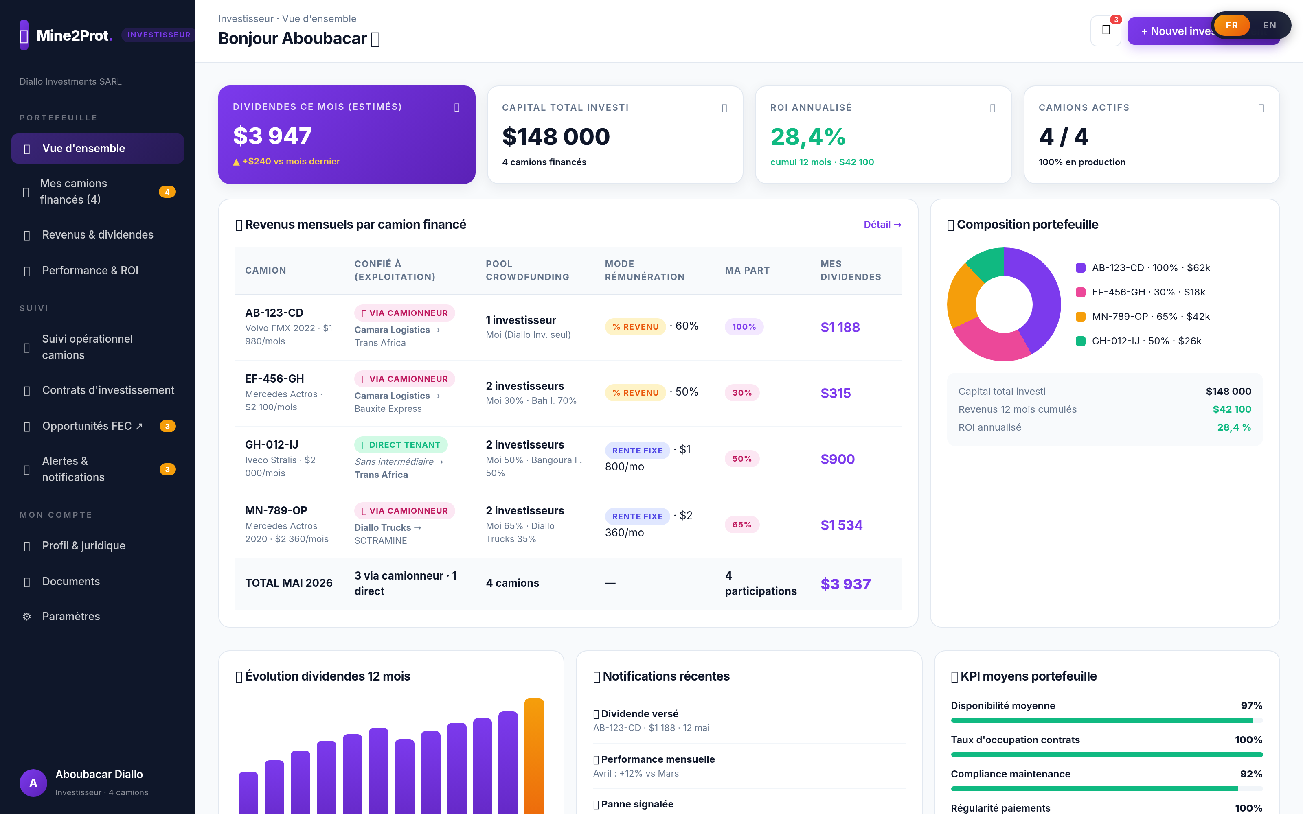Click the Contrats d'investissement icon
The image size is (1303, 814).
click(x=27, y=391)
